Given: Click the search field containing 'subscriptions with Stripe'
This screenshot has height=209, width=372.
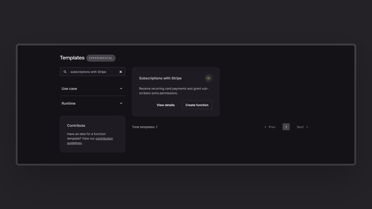Looking at the screenshot, I should tap(92, 72).
